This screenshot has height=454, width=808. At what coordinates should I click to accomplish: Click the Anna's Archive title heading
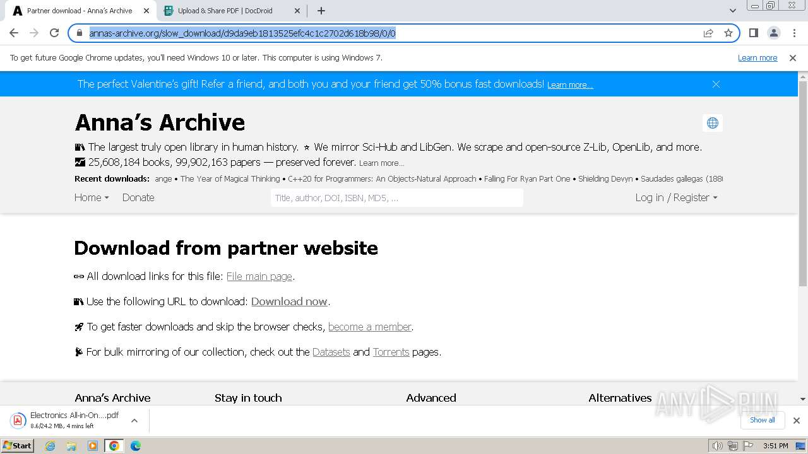pos(160,122)
